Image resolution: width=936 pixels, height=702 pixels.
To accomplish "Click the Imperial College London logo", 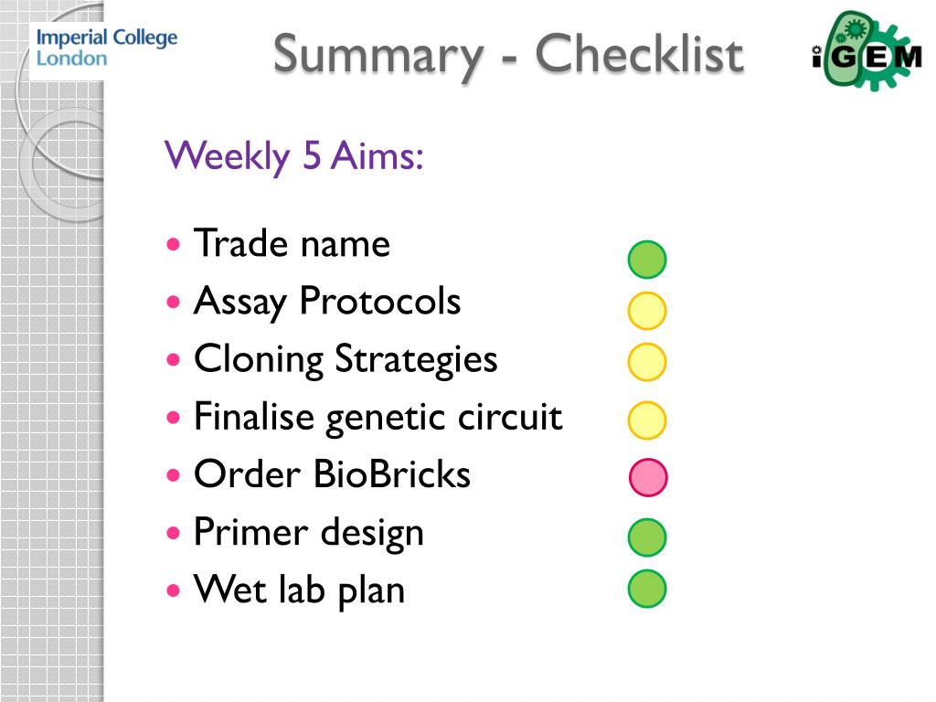I will pos(106,48).
